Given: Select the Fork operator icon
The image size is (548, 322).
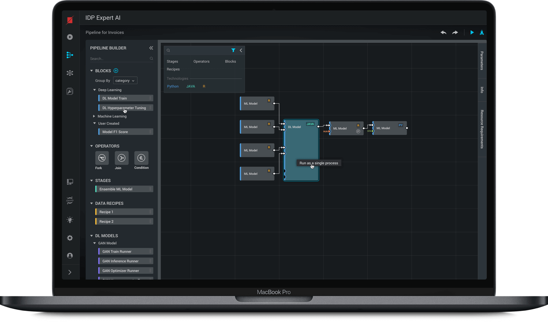Looking at the screenshot, I should click(102, 158).
